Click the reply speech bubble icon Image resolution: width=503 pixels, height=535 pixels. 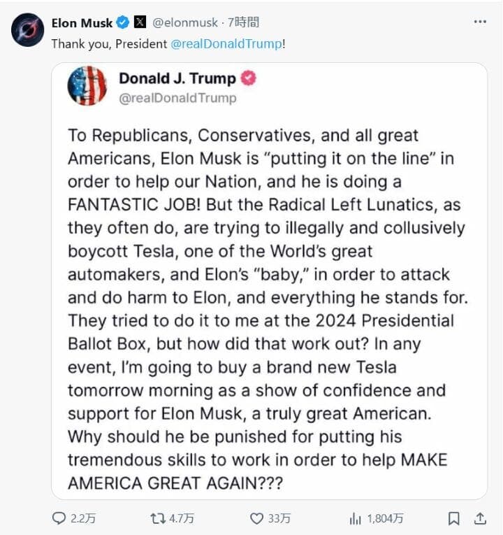click(59, 518)
